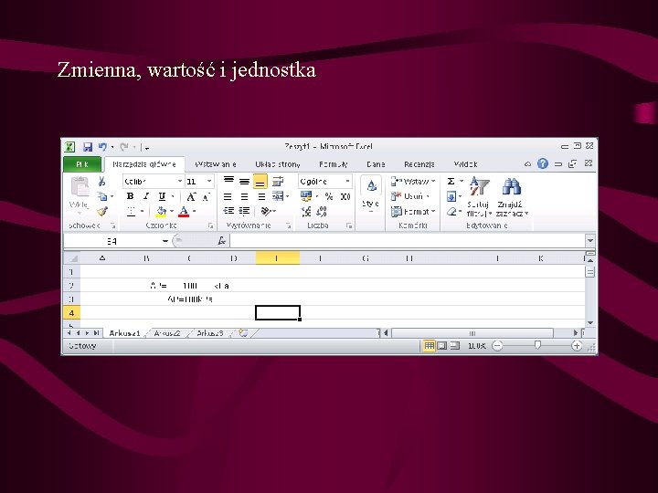Expand the Format cells dropdown

click(433, 211)
